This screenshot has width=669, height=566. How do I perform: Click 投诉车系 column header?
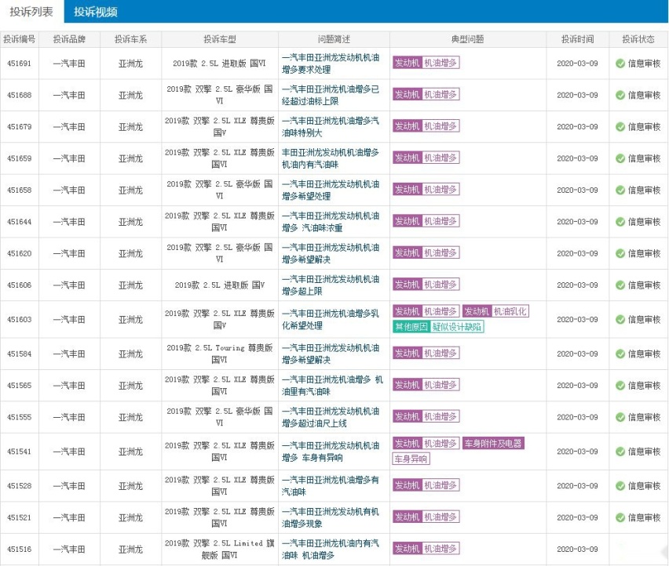(x=130, y=39)
